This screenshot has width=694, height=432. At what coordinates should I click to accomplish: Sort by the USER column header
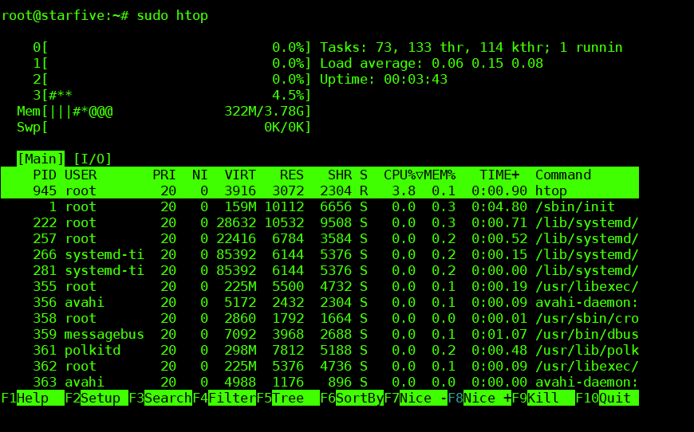click(x=81, y=175)
